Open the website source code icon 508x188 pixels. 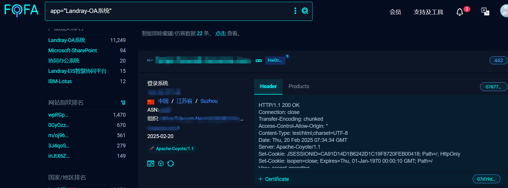point(150,164)
